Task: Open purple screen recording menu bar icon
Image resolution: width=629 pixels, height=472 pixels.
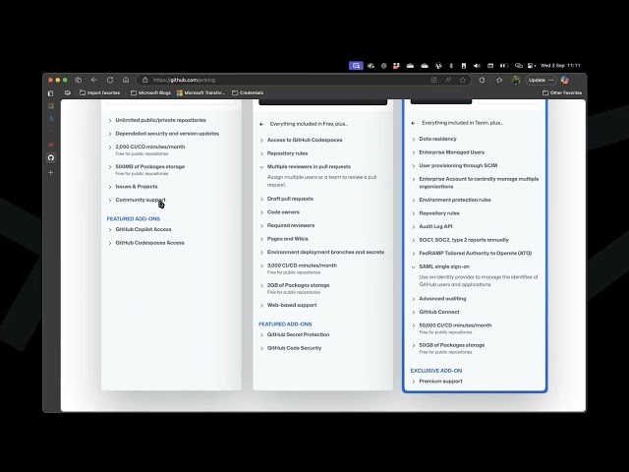Action: (x=356, y=66)
